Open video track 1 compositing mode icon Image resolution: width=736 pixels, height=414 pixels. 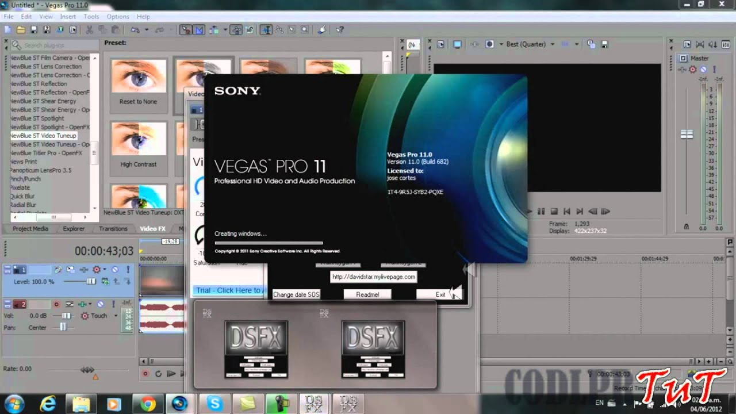105,282
